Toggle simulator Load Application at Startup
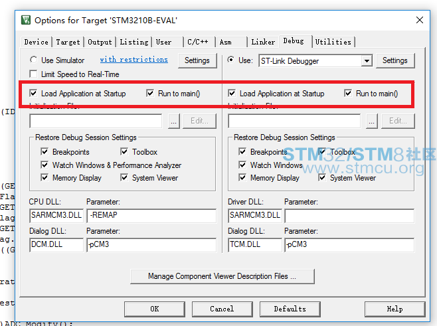This screenshot has width=437, height=326. (x=33, y=93)
